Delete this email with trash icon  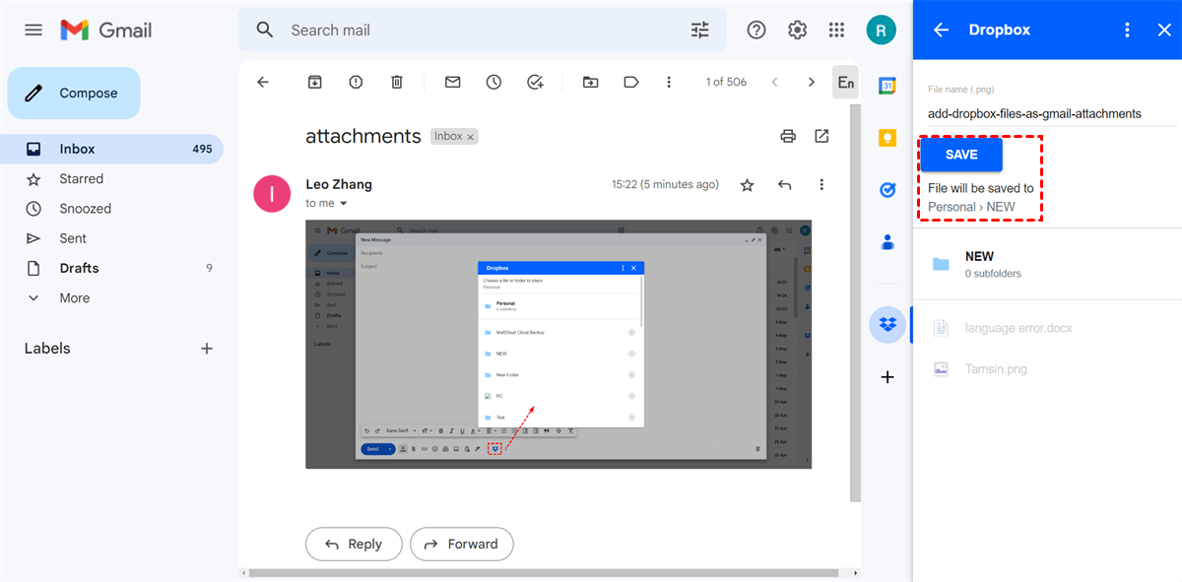[397, 82]
